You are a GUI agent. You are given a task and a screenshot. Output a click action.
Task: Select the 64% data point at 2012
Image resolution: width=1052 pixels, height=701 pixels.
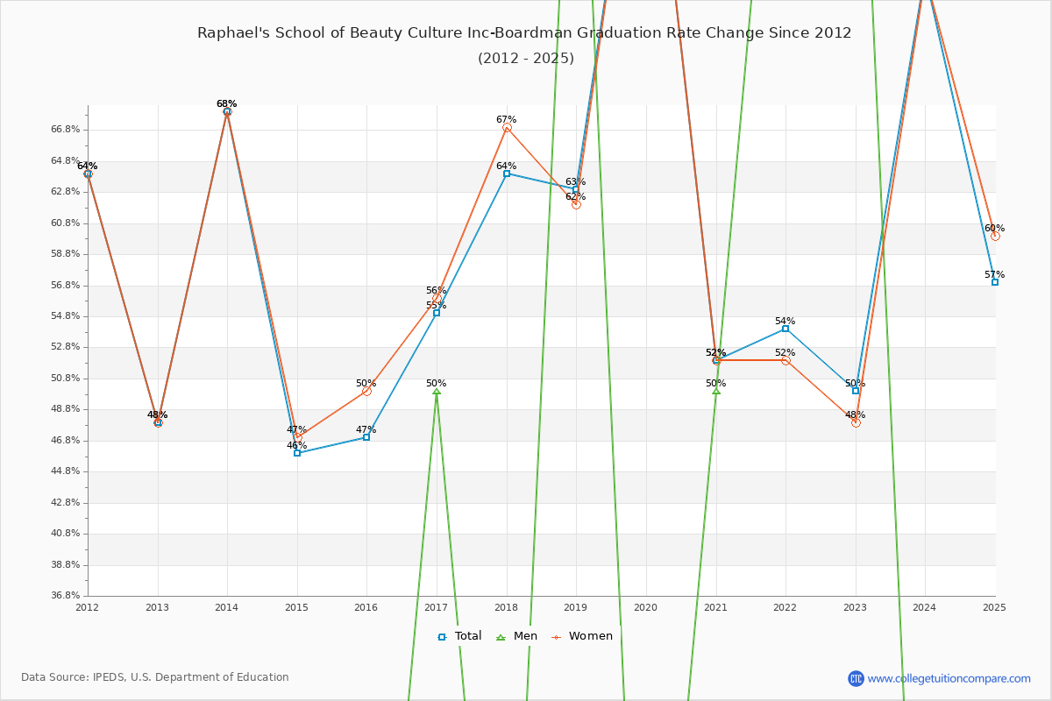(88, 173)
